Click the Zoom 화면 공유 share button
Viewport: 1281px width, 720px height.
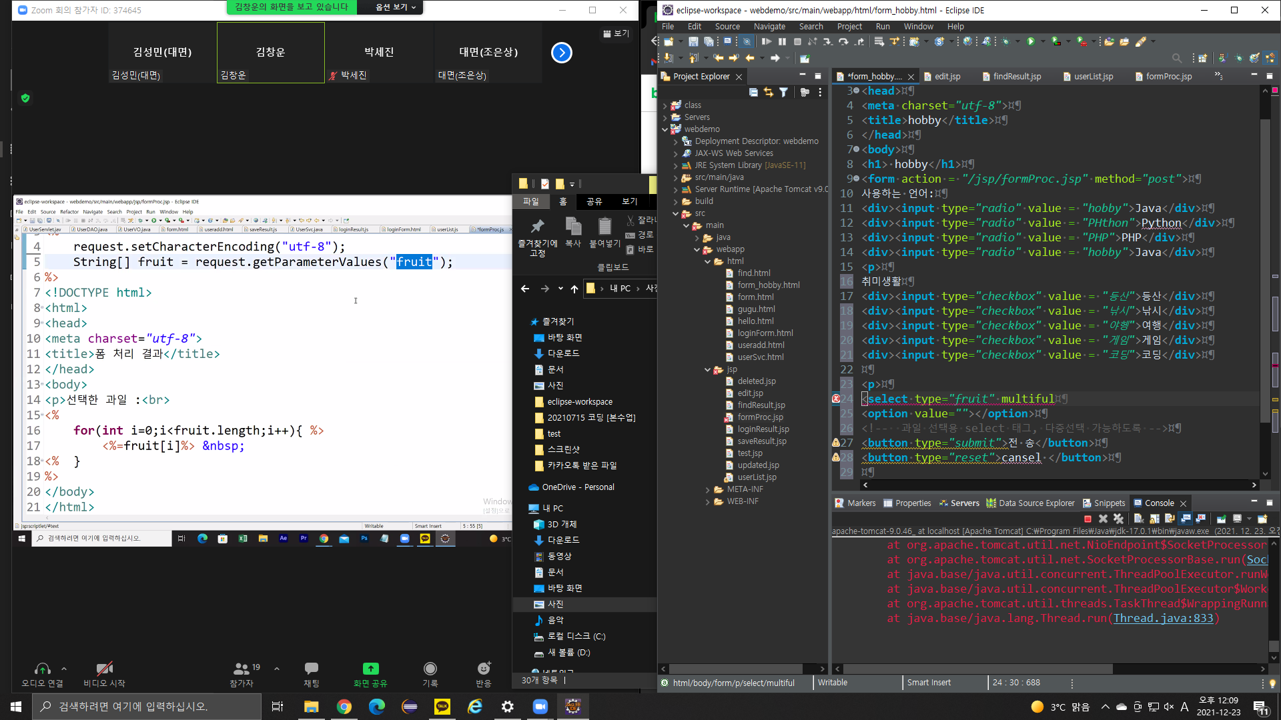[x=370, y=673]
